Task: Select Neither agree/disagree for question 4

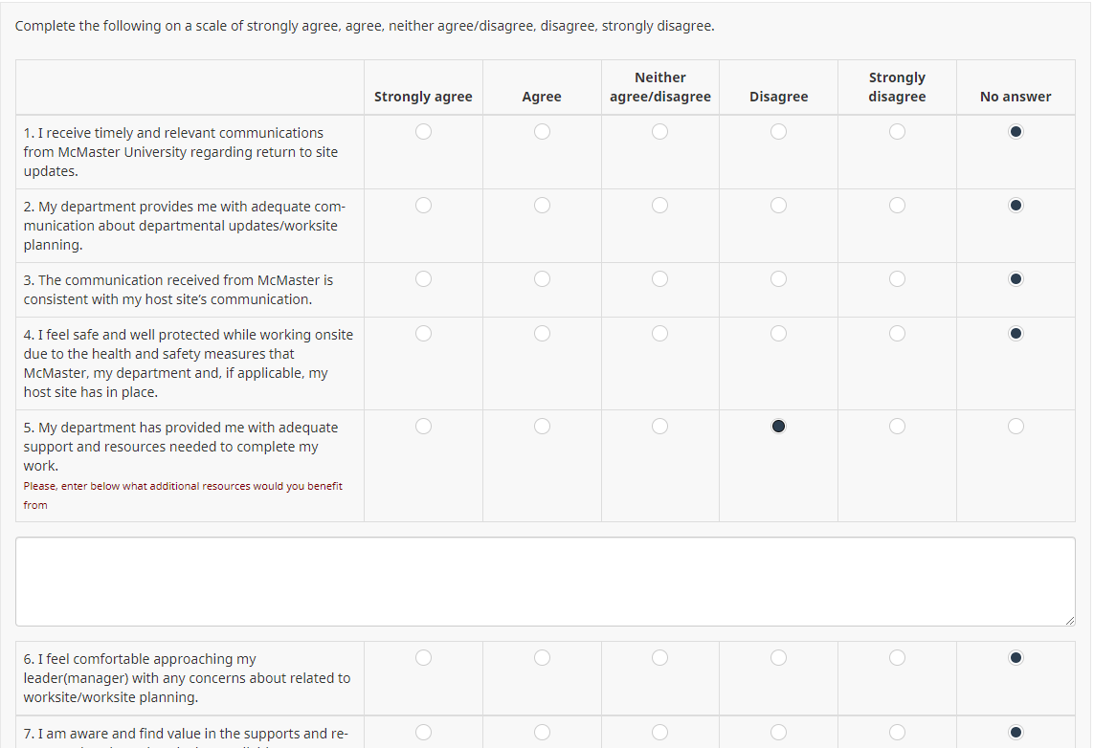Action: 660,334
